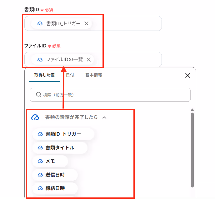The height and width of the screenshot is (199, 215).
Task: Select the メモ value
Action: coord(50,161)
